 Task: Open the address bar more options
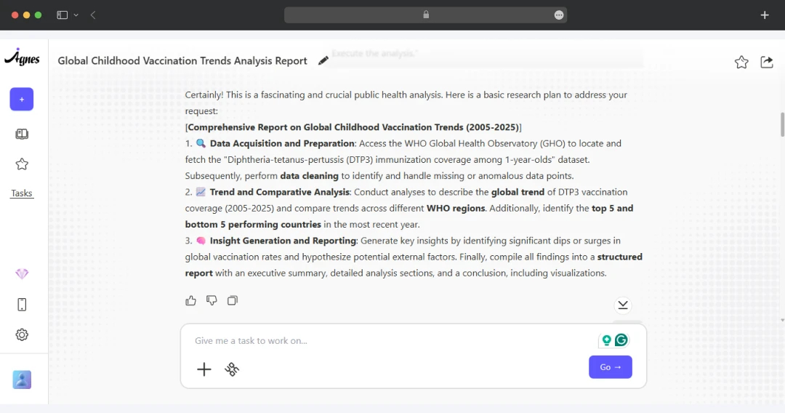(559, 15)
